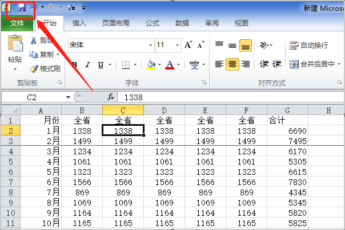Decrease font size with small A icon
Screen dimensions: 345x230
(201, 44)
